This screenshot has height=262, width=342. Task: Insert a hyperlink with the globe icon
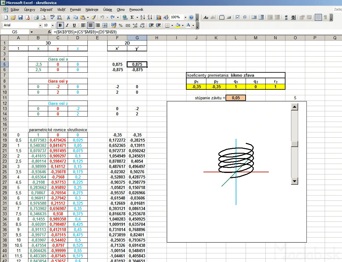(x=125, y=17)
